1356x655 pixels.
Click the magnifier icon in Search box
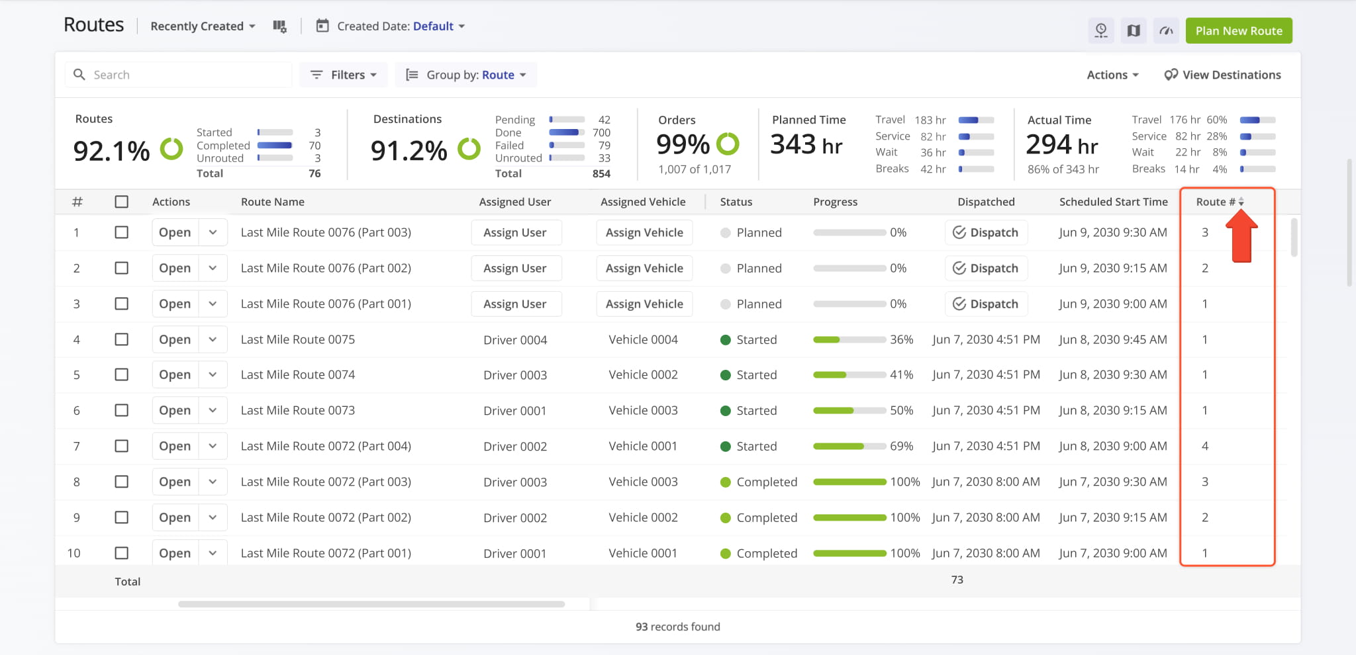click(x=79, y=75)
